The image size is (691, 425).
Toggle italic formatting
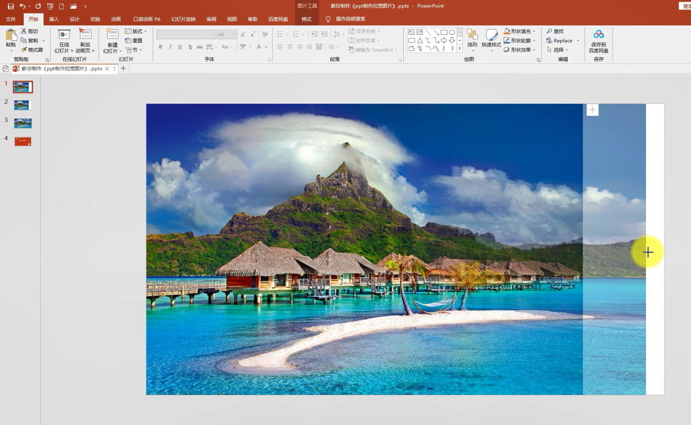click(170, 47)
